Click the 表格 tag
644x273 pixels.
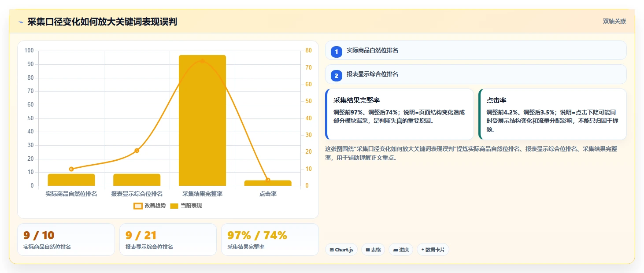pos(373,250)
